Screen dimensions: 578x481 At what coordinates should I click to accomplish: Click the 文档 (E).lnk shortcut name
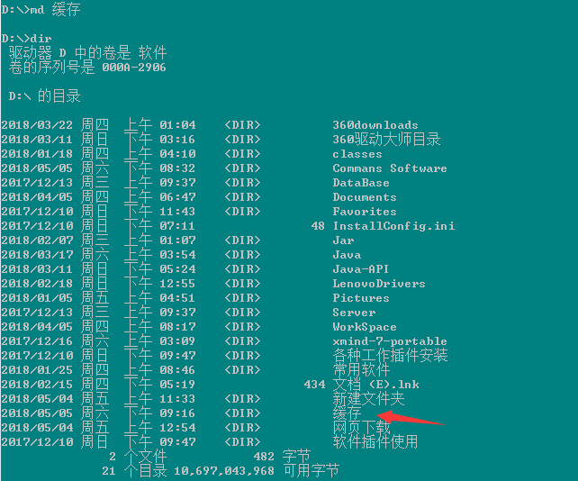tap(376, 384)
